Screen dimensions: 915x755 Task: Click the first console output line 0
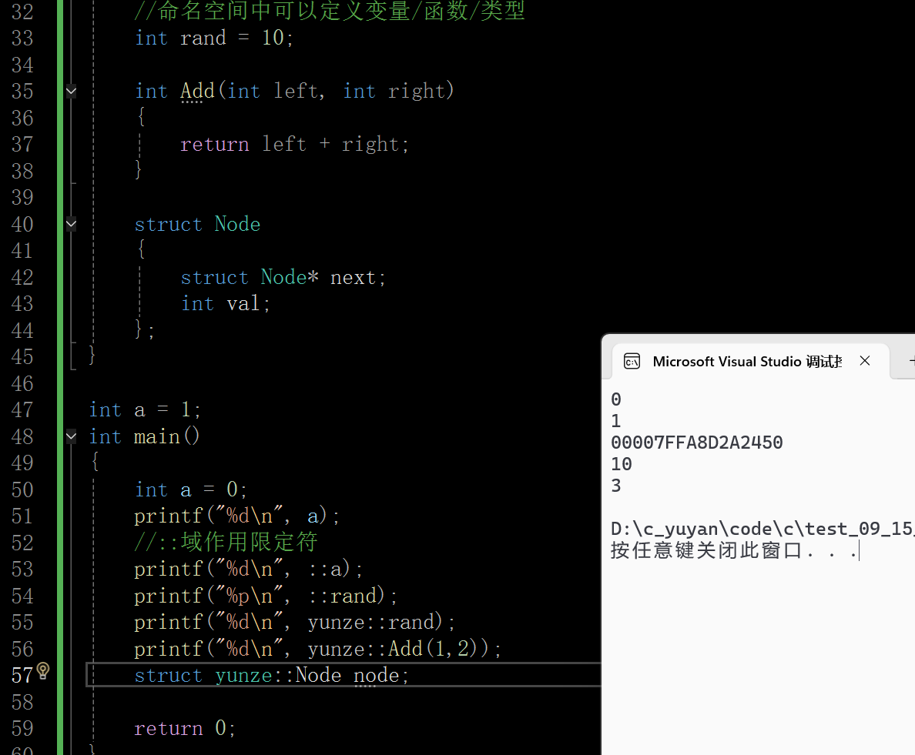pyautogui.click(x=616, y=399)
